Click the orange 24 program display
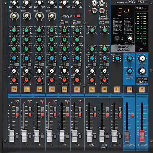Image resolution: width=153 pixels, height=153 pixels. coord(123,12)
